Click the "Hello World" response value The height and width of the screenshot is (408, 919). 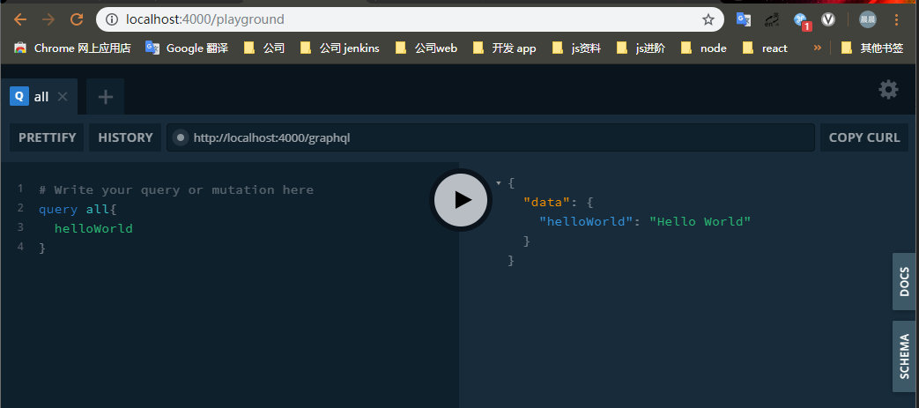pyautogui.click(x=700, y=221)
